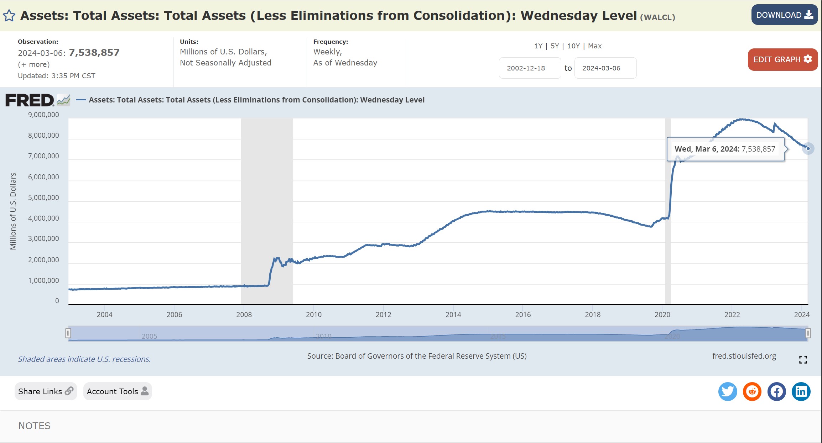
Task: Open the EDIT GRAPH panel
Action: point(782,59)
